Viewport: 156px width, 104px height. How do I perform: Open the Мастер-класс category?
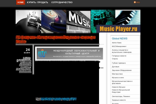(117, 74)
